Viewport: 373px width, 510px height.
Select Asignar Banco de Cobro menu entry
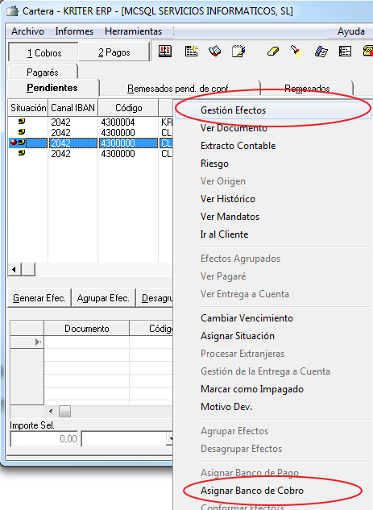(x=251, y=491)
